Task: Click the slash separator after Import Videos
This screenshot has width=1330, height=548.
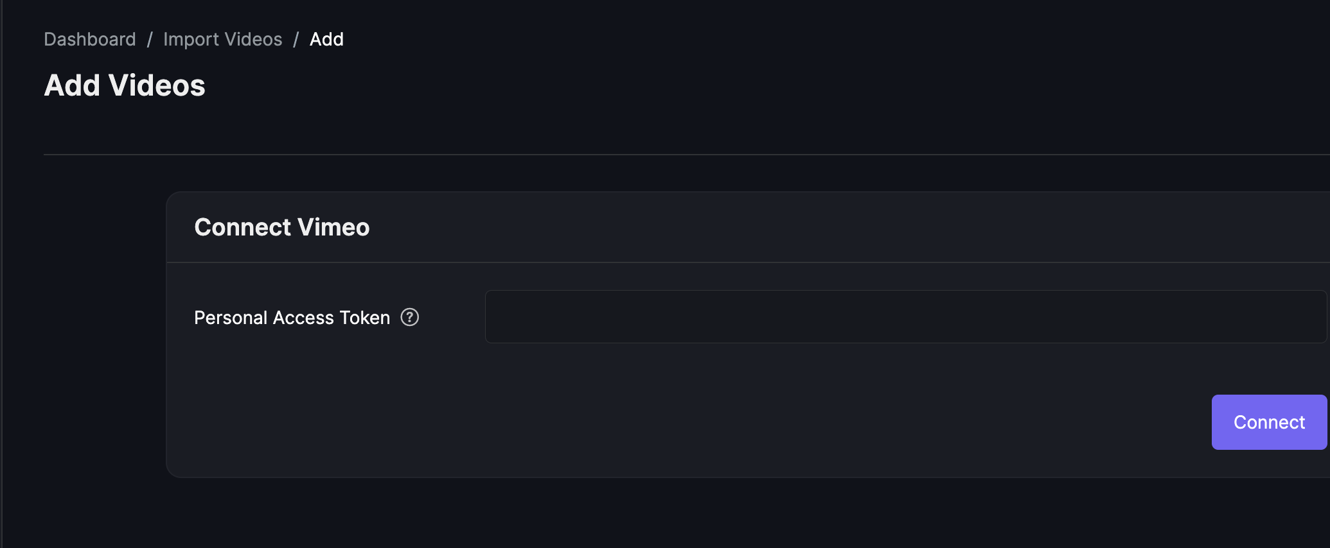Action: (x=296, y=40)
